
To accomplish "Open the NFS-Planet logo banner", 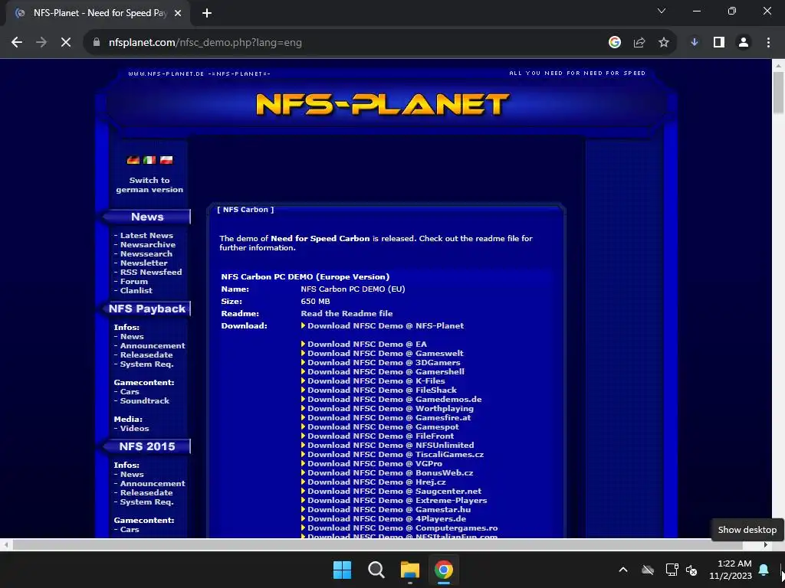I will (383, 104).
